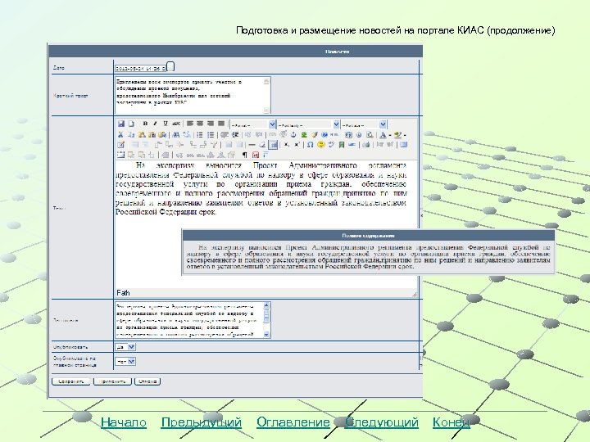Click the Paste clipboard icon

pyautogui.click(x=142, y=134)
